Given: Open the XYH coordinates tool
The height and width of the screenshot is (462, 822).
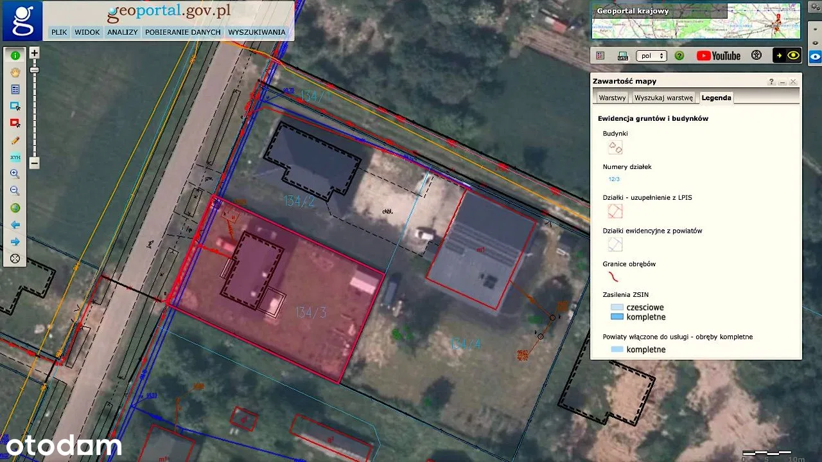Looking at the screenshot, I should [15, 157].
